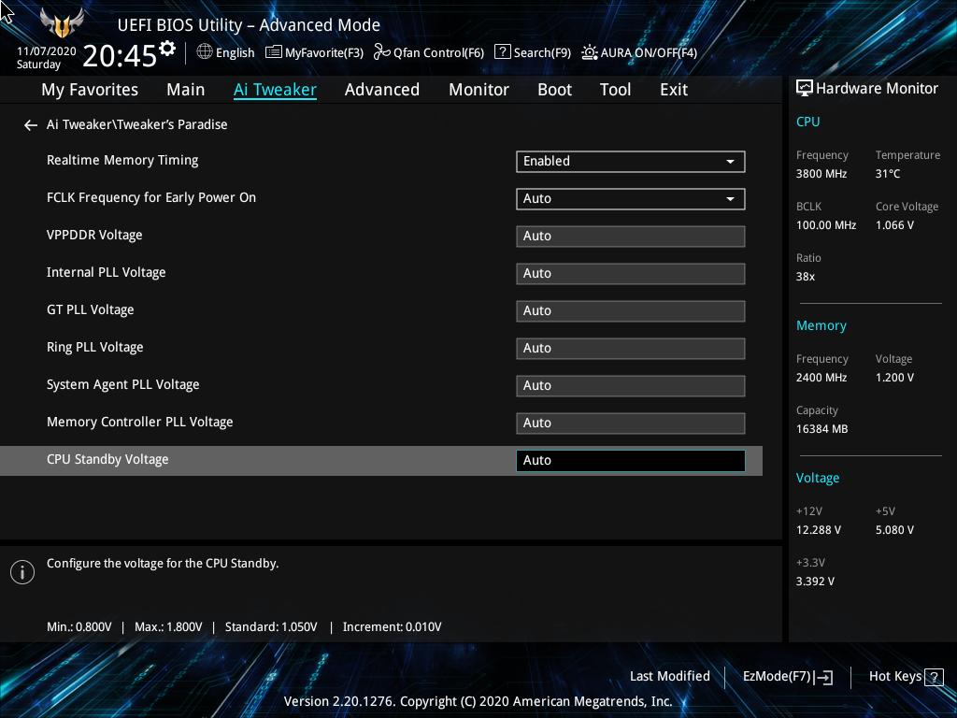Click the BCLK 100.00 MHz value
The width and height of the screenshot is (957, 718).
coord(826,225)
